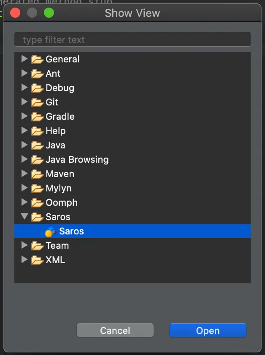
Task: Select the Help category label
Action: click(56, 131)
